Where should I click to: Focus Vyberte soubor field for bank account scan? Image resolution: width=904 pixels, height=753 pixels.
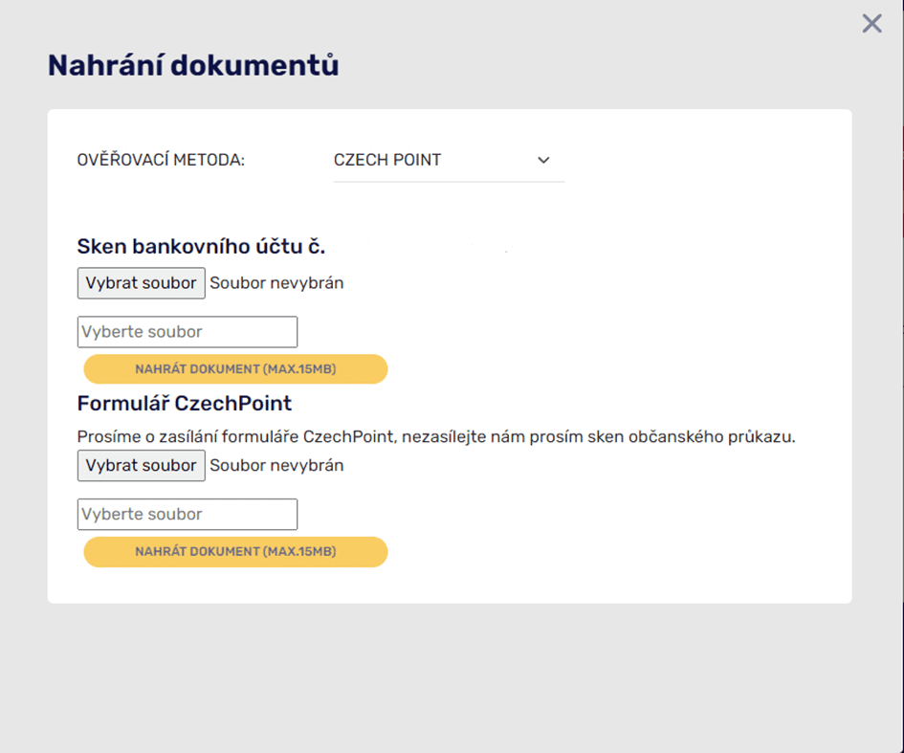[x=187, y=331]
